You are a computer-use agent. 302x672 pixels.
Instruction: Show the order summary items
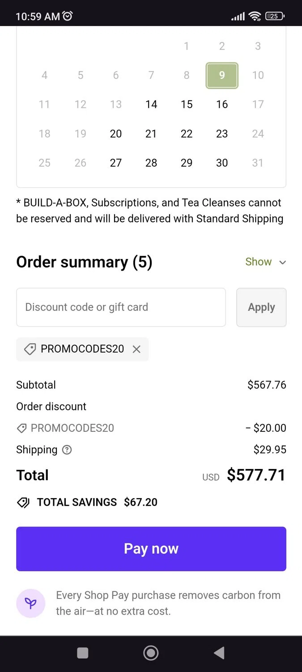[x=258, y=262]
